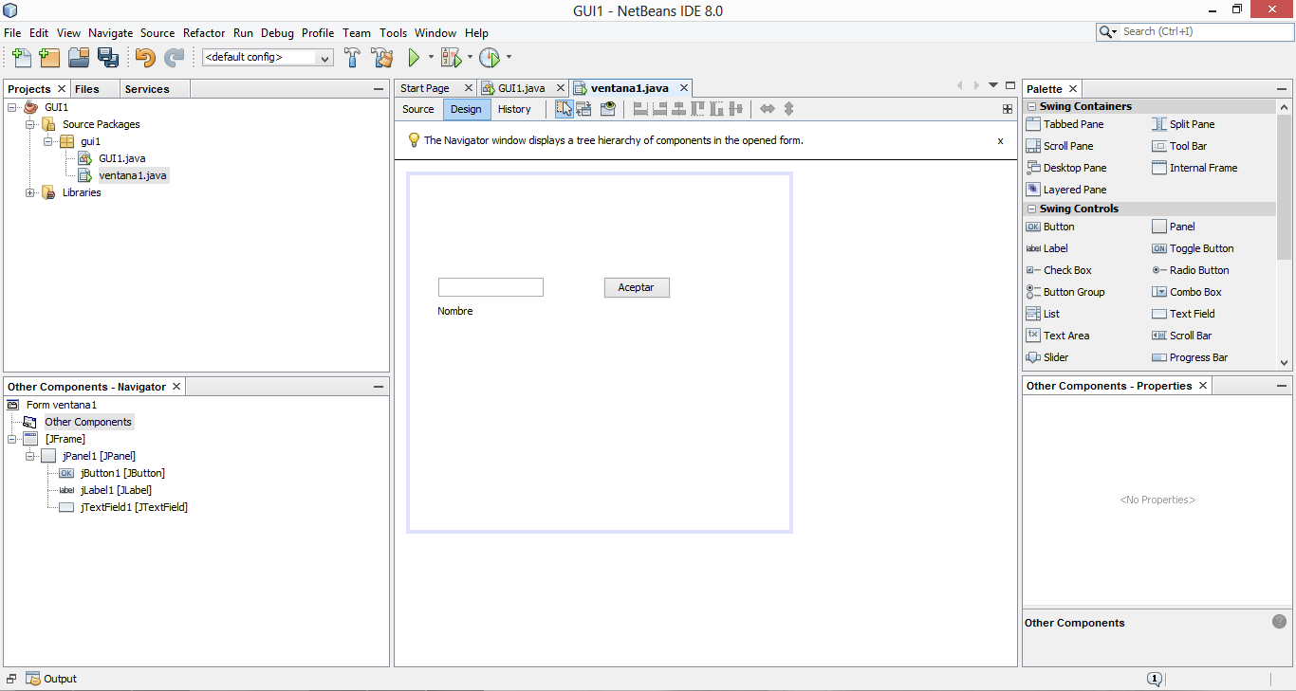Create a new project
Image resolution: width=1296 pixels, height=691 pixels.
[48, 57]
